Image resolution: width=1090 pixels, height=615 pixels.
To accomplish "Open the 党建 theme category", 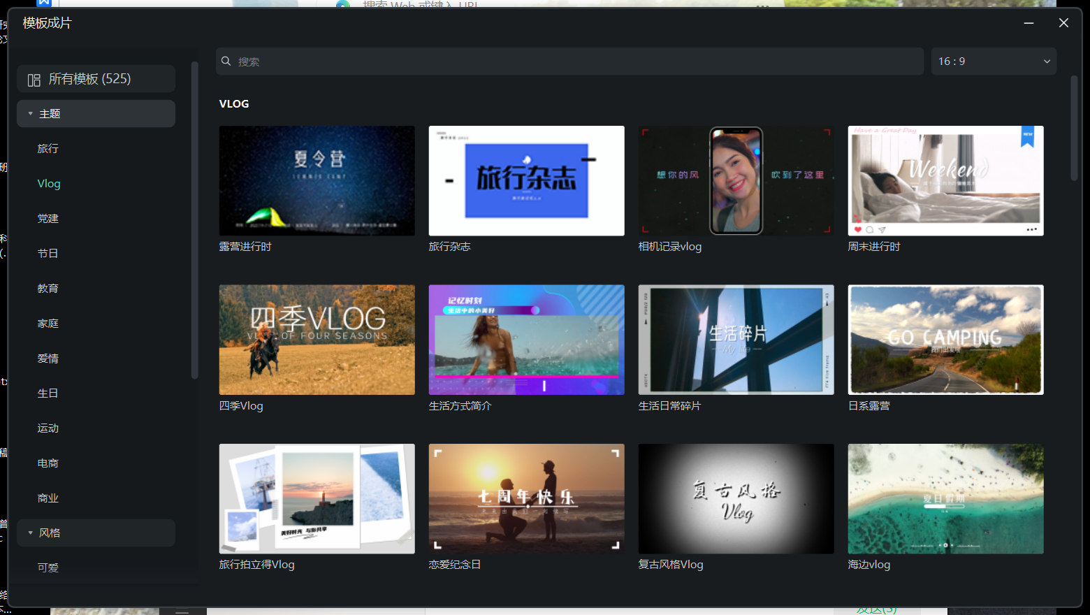I will point(48,218).
